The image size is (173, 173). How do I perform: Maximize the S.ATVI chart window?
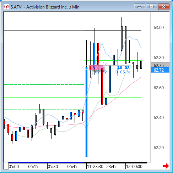(152, 7)
